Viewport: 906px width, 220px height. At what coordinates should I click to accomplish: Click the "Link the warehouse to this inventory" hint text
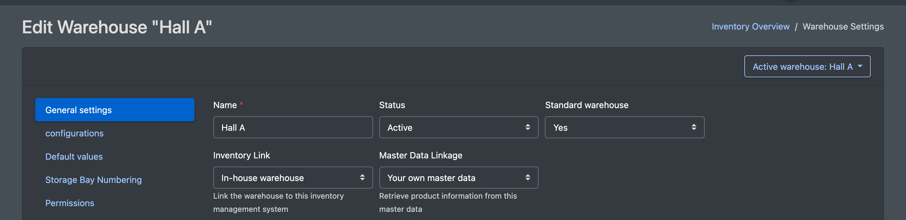[278, 202]
